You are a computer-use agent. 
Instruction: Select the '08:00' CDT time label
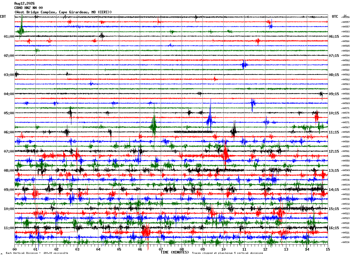pos(9,171)
